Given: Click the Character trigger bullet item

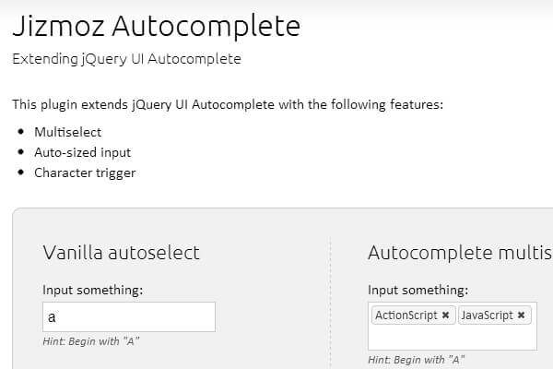Looking at the screenshot, I should point(85,173).
